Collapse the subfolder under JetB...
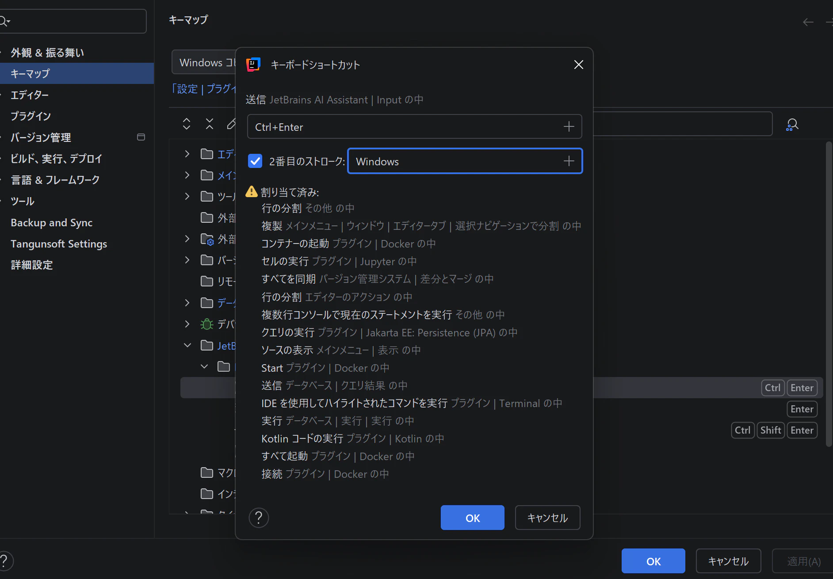The width and height of the screenshot is (833, 579). coord(204,366)
